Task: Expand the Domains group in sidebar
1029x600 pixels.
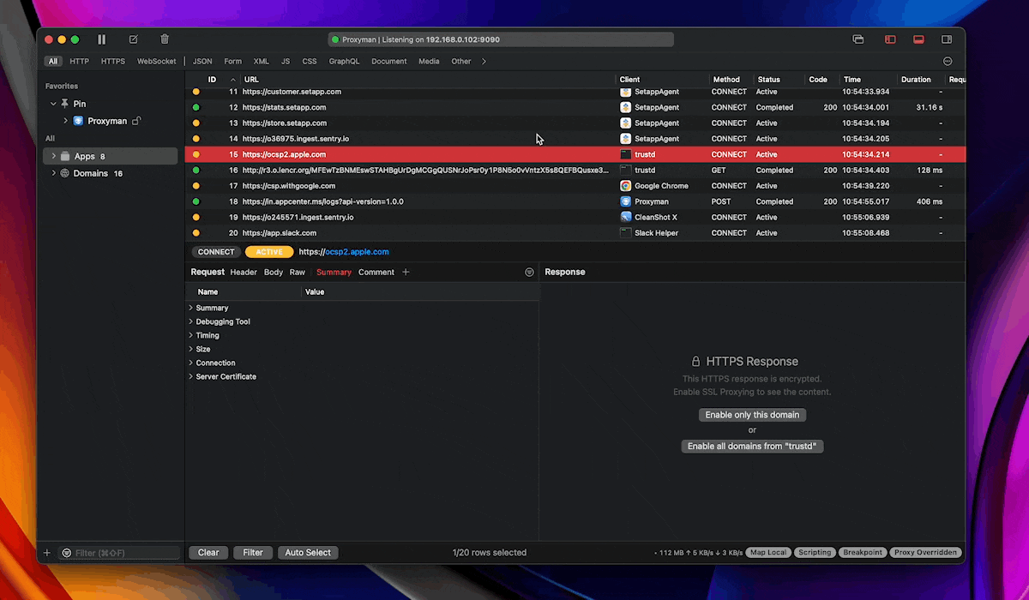Action: 53,173
